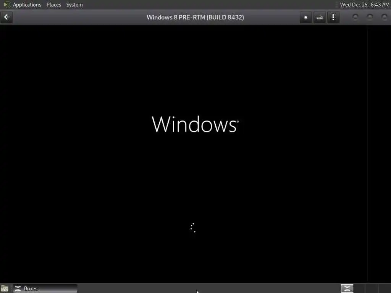Click the window title Windows 8 PRE-RTM
Viewport: 391px width, 293px height.
tap(195, 18)
